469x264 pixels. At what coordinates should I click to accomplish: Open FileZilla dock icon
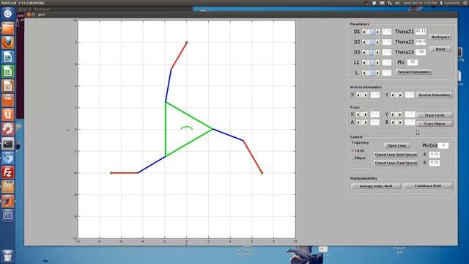[x=8, y=173]
